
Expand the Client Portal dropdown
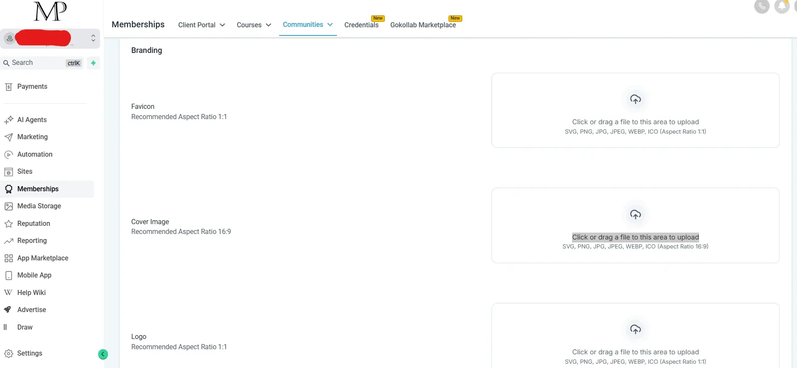pyautogui.click(x=222, y=25)
